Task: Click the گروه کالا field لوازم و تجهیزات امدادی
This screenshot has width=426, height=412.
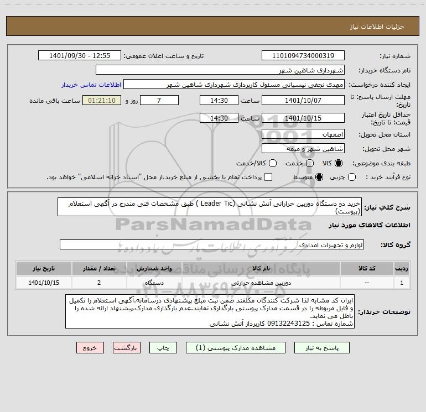Action: coord(212,244)
